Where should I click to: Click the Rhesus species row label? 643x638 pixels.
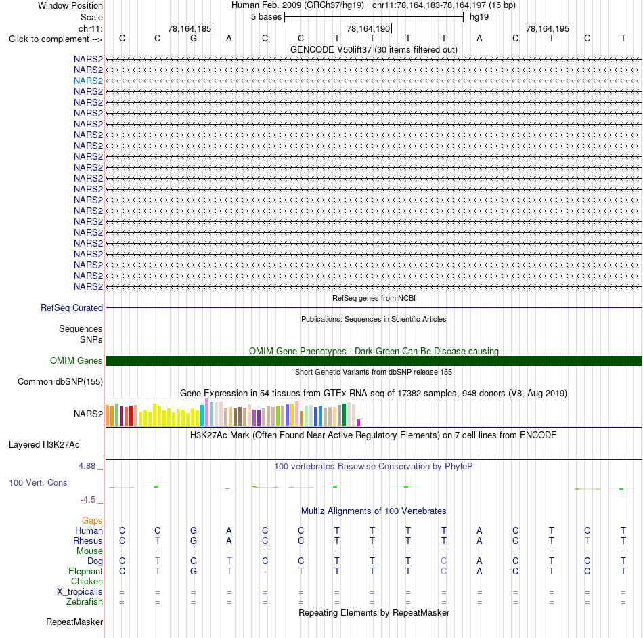[x=88, y=540]
